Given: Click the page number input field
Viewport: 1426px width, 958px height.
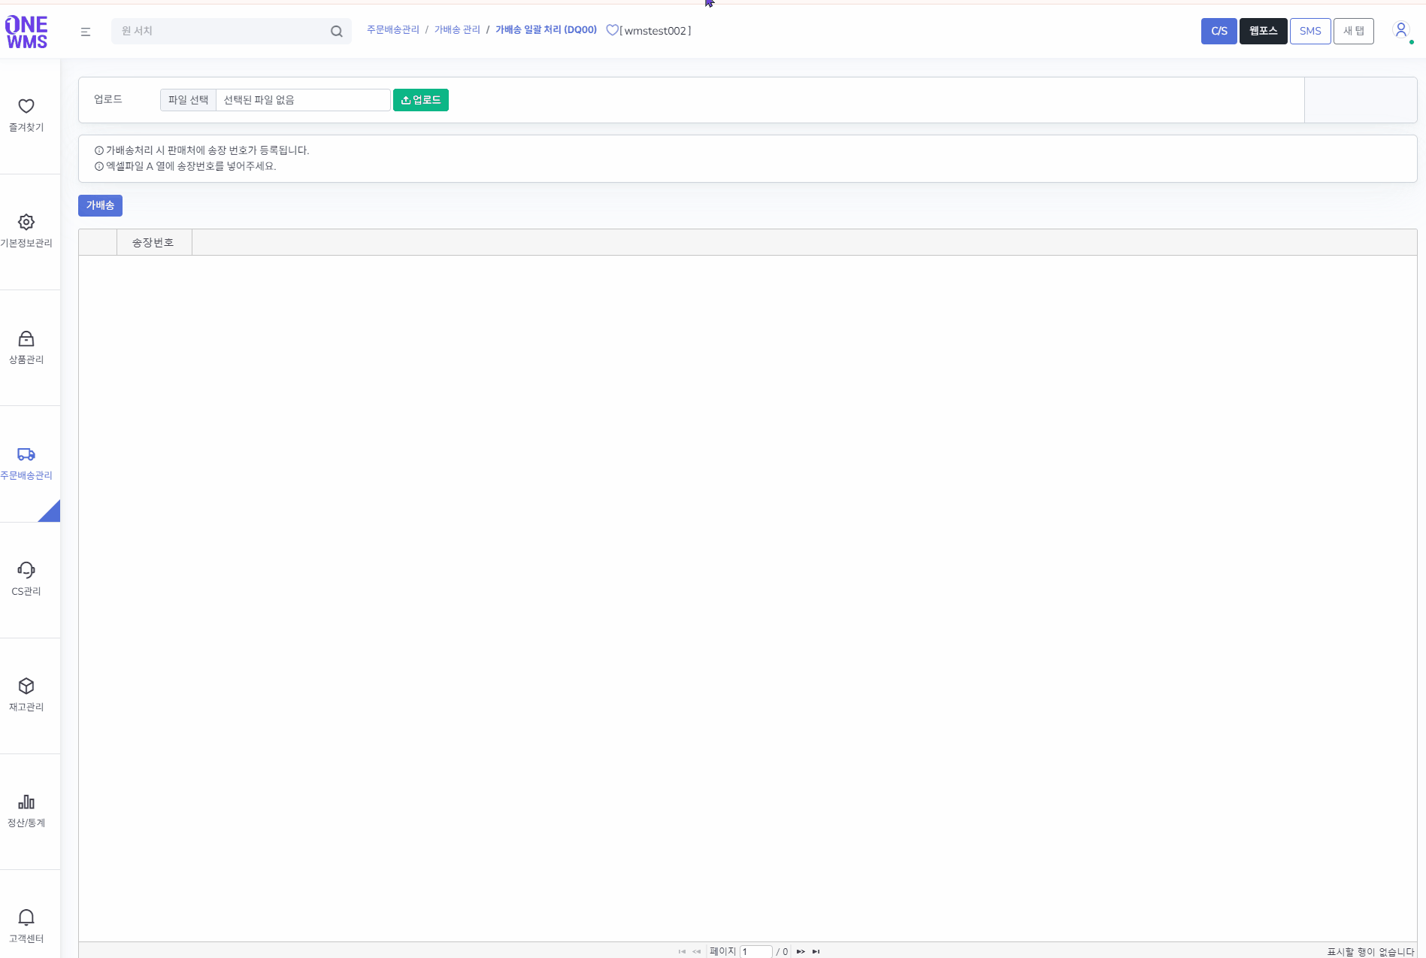Looking at the screenshot, I should click(755, 951).
